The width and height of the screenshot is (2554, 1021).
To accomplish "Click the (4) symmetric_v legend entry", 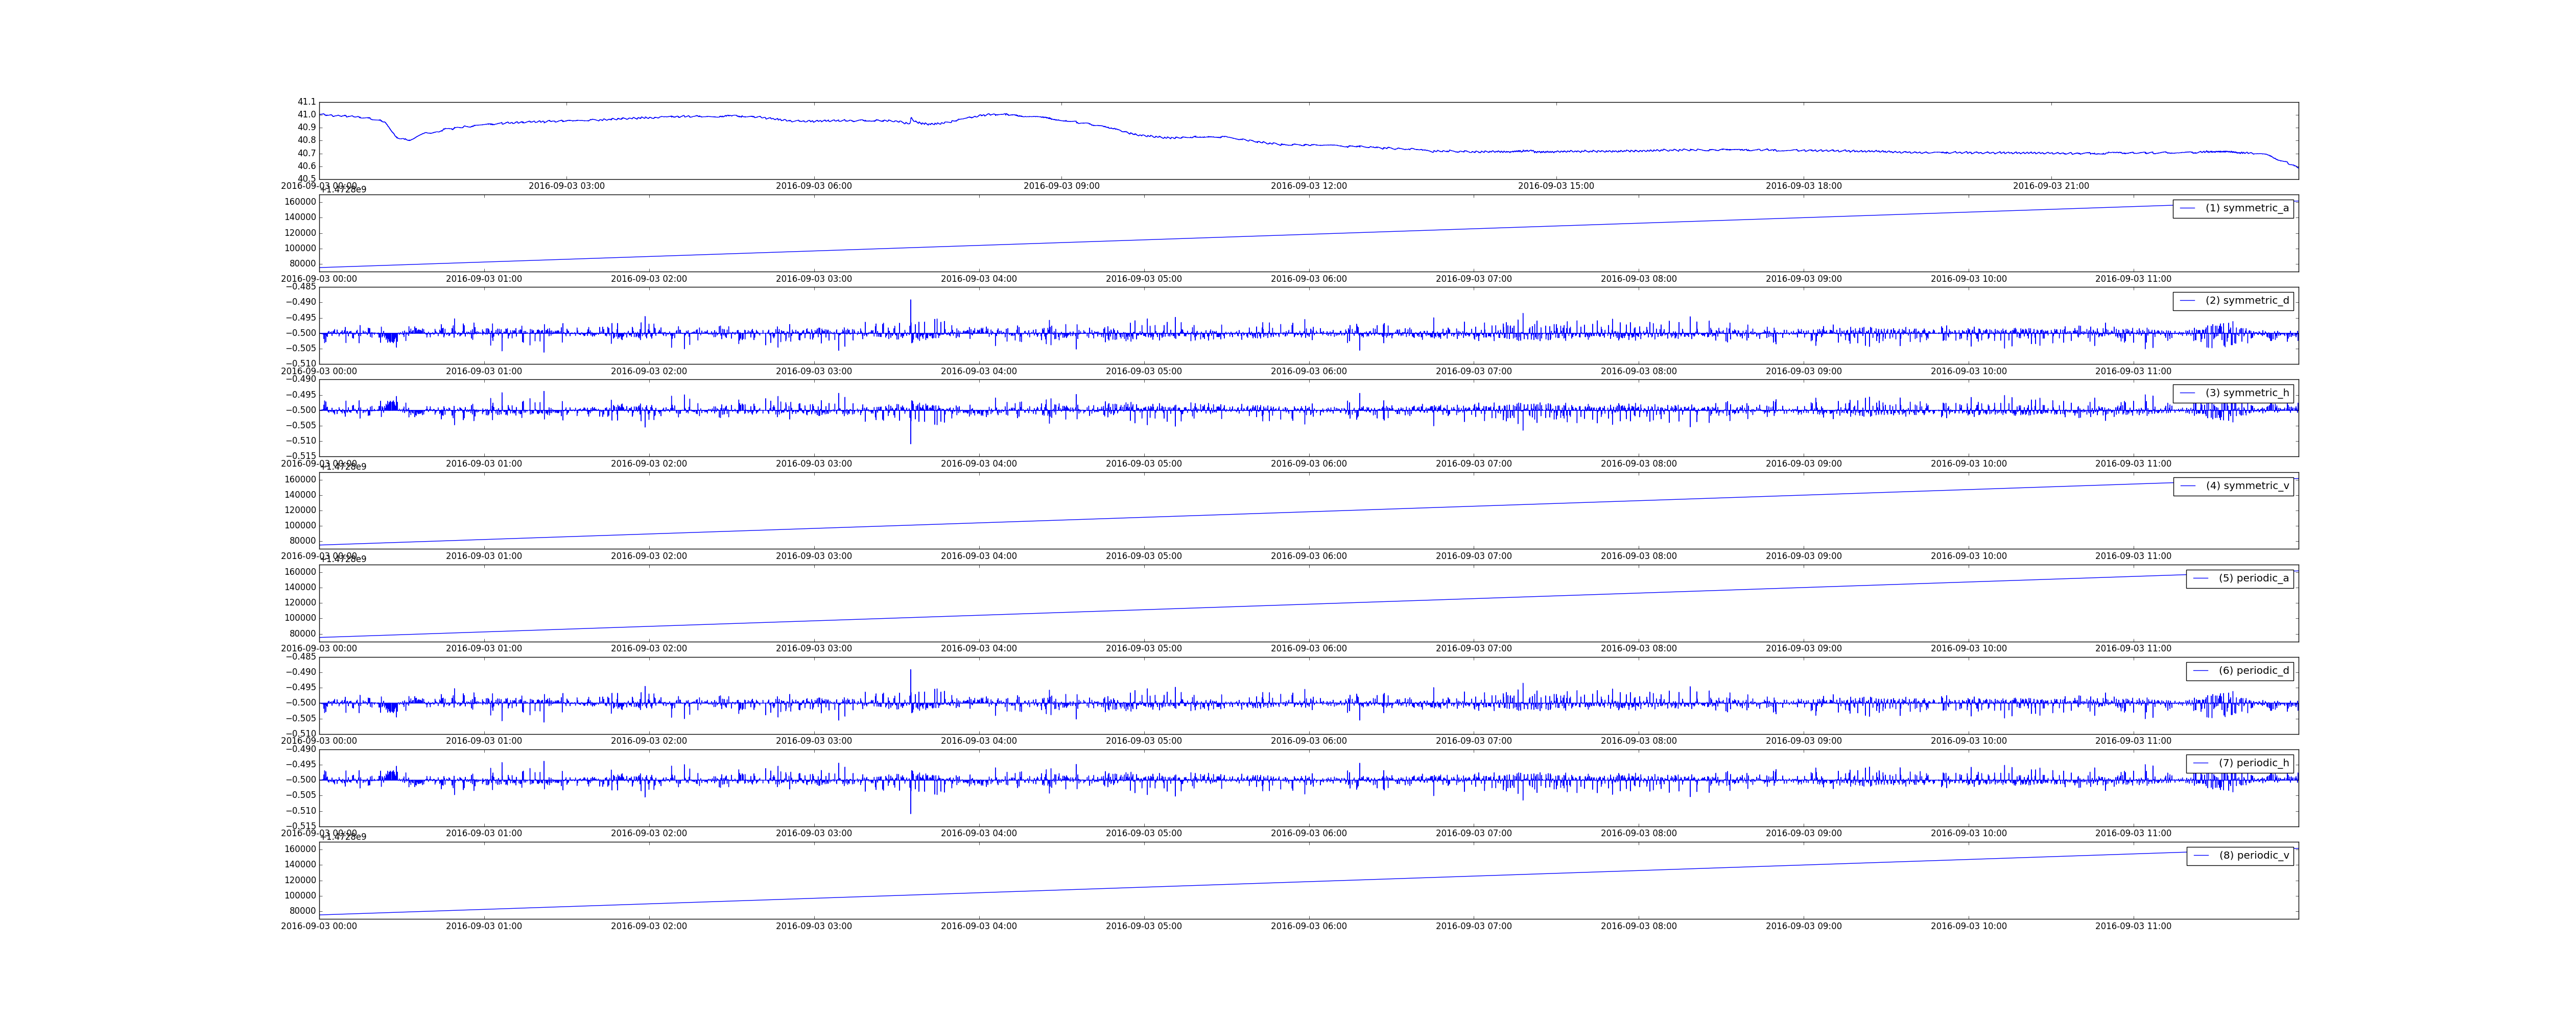I will (x=2246, y=485).
